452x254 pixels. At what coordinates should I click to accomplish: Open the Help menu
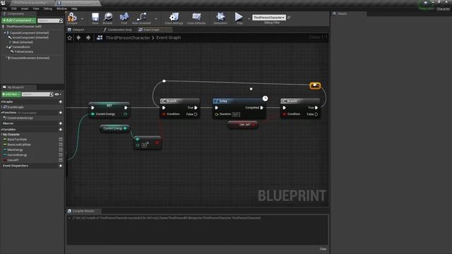pos(74,8)
